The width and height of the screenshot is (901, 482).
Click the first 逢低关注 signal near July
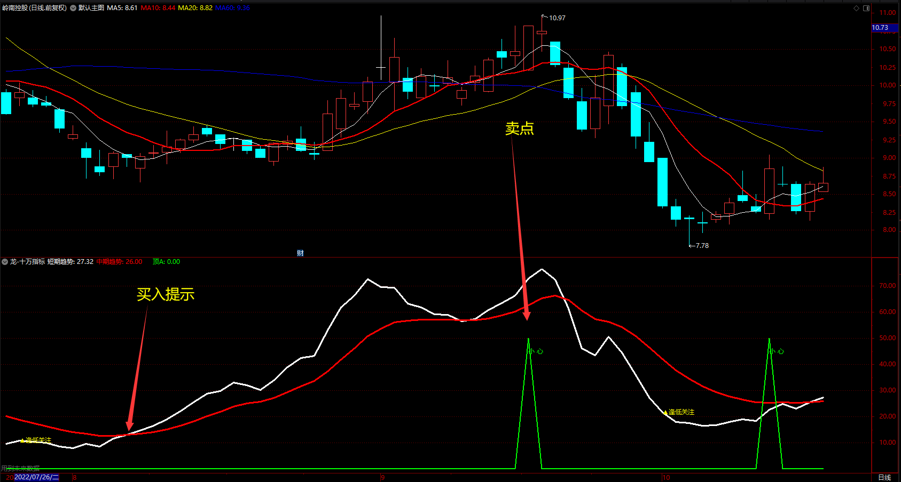[x=38, y=440]
